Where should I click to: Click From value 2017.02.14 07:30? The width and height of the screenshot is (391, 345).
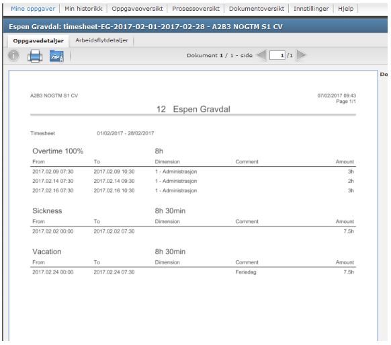coord(53,181)
